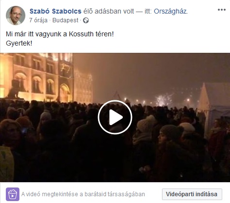Click the fireworks burst in the video frame

pos(163,99)
